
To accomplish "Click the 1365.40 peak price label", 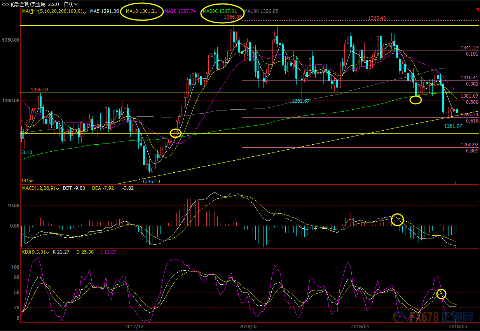I will point(377,18).
